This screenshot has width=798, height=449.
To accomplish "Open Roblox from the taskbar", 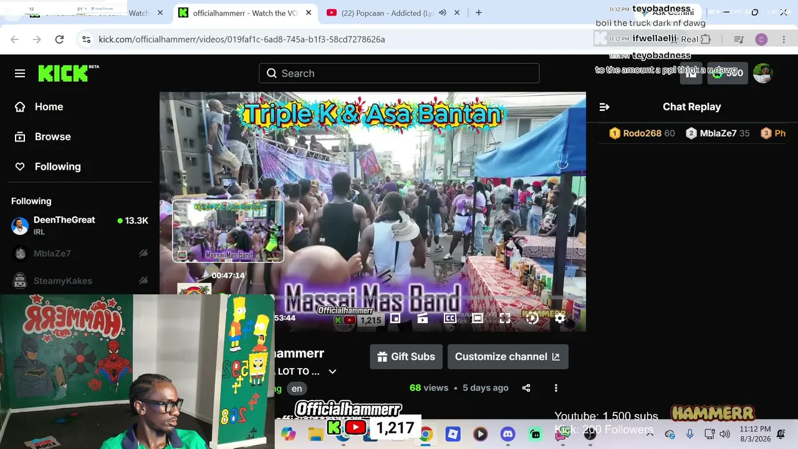I will [x=453, y=434].
